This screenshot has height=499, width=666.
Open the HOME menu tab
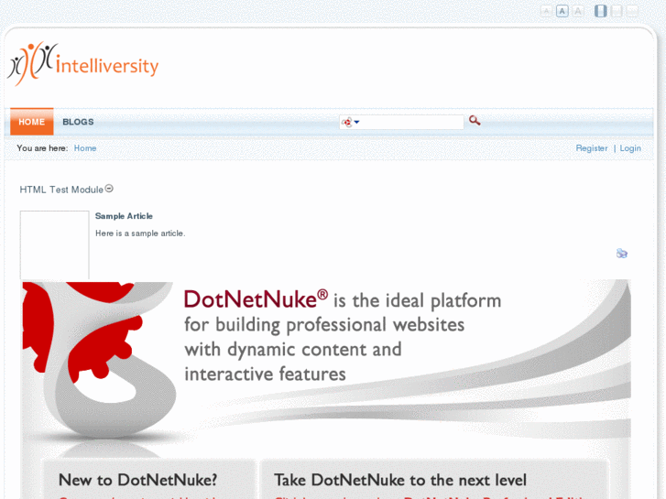(x=32, y=122)
